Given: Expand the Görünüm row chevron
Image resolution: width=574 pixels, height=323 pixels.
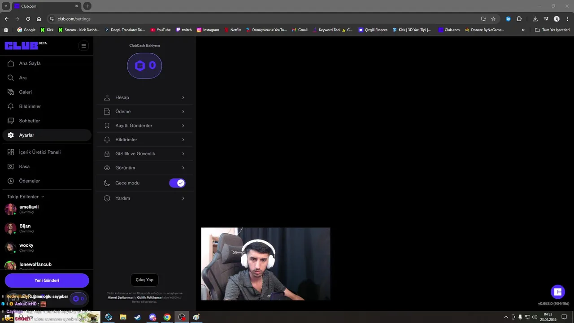Looking at the screenshot, I should 183,168.
